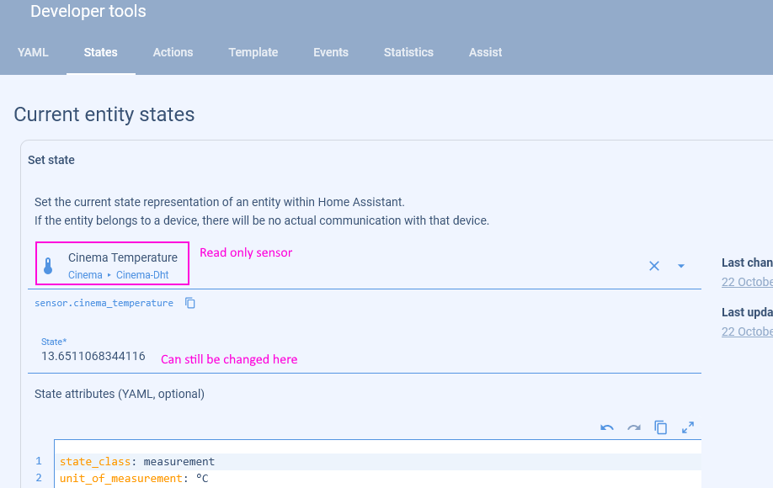Open the Actions tab

pyautogui.click(x=173, y=52)
